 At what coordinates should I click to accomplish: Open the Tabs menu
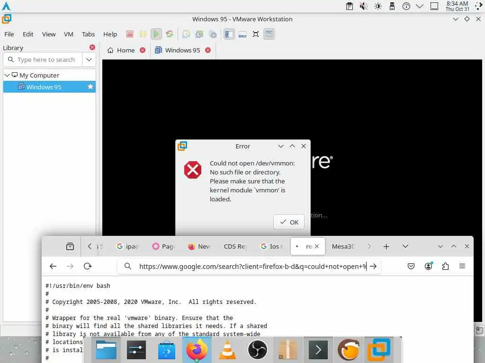(x=88, y=34)
